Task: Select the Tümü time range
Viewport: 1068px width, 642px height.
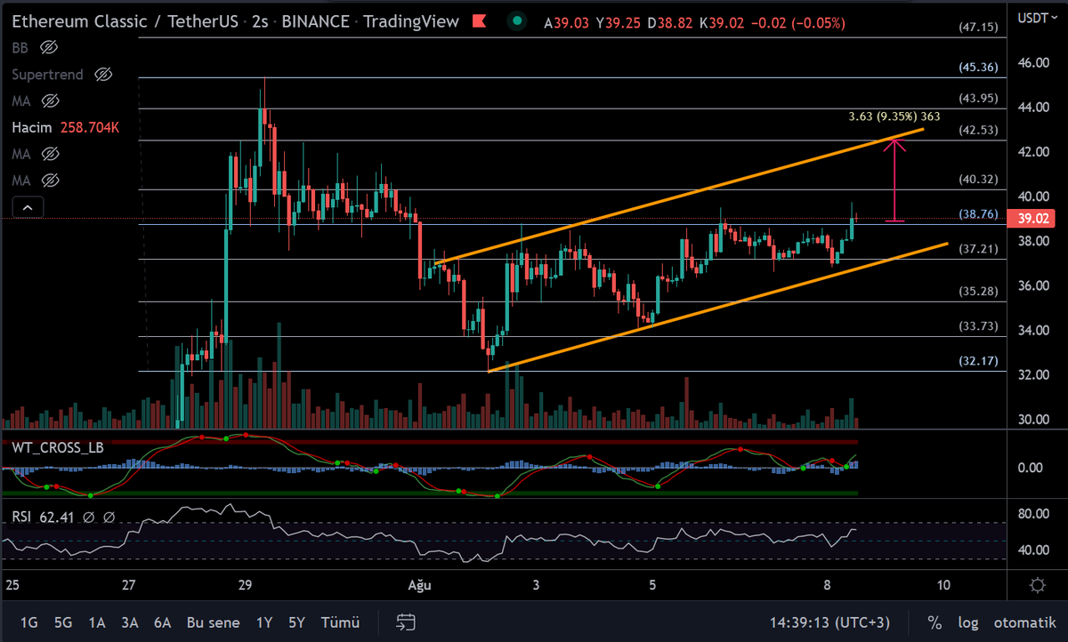Action: 340,622
